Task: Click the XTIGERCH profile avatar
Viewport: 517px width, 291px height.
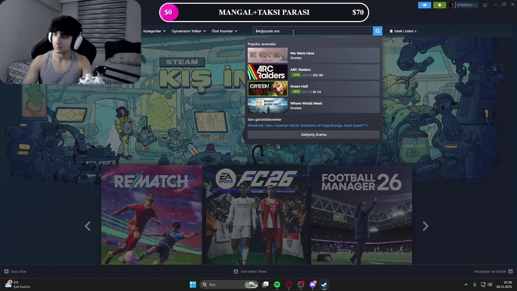Action: click(452, 5)
